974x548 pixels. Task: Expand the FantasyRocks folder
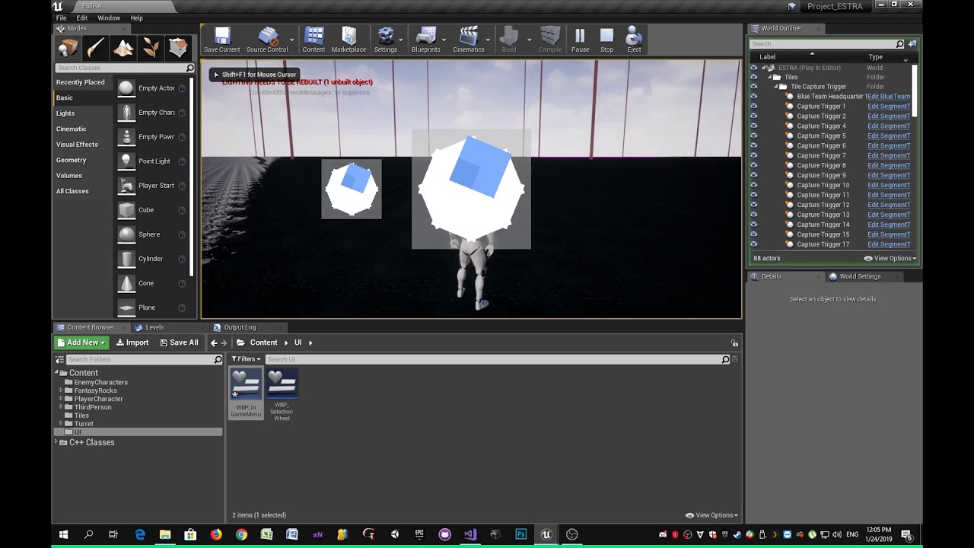[x=61, y=390]
